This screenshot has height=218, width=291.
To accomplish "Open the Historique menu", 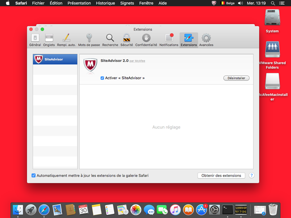I will point(105,3).
